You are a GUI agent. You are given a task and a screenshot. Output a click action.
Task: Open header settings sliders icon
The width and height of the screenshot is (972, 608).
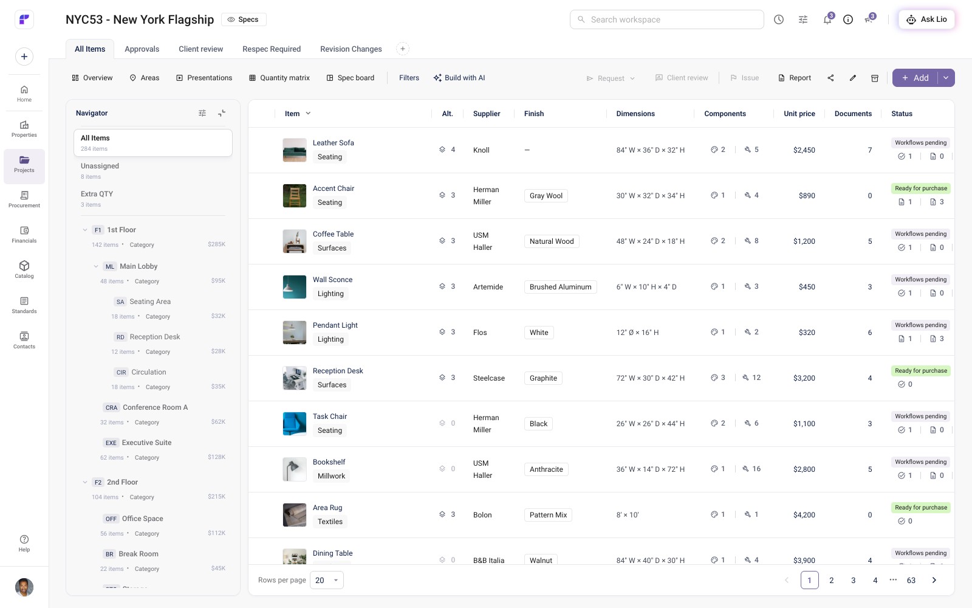803,19
